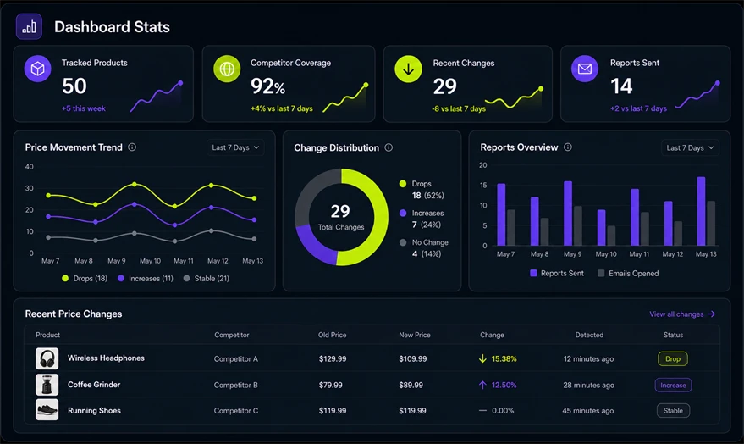Select Increases legend dot in Change Distribution
The height and width of the screenshot is (444, 744).
[x=403, y=214]
